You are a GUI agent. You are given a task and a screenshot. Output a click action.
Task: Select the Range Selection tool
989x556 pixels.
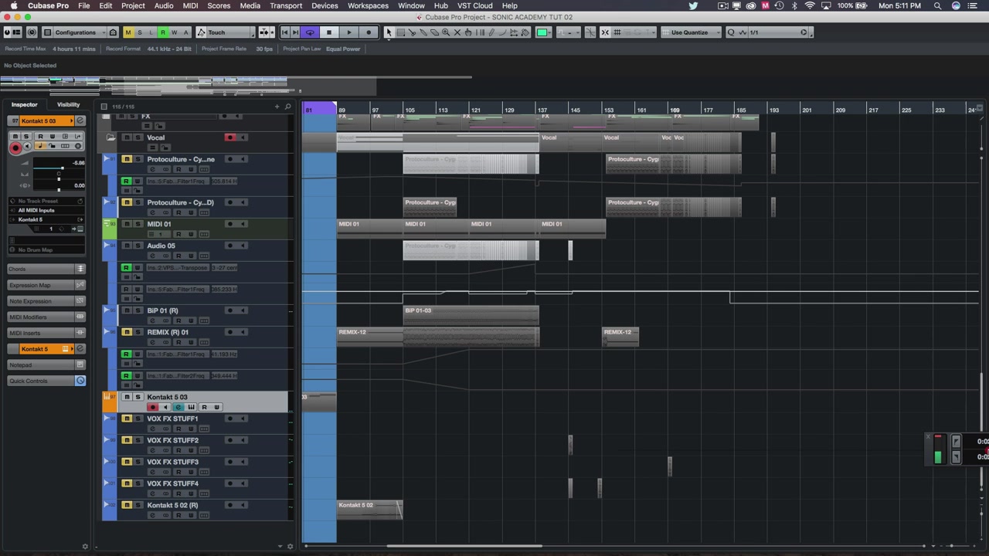pos(400,32)
